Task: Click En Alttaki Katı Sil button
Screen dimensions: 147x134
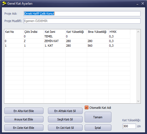Action: pyautogui.click(x=65, y=111)
